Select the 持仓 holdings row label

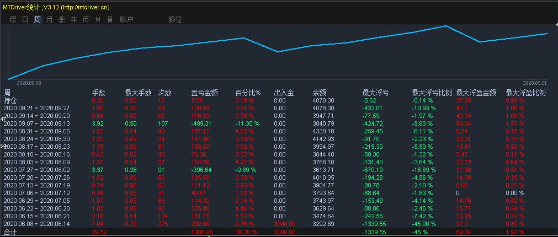pos(10,100)
